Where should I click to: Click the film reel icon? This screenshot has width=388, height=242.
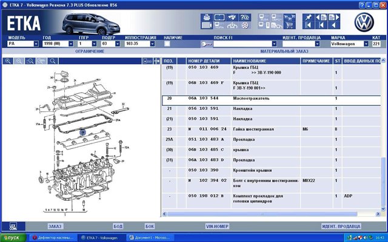point(245,25)
